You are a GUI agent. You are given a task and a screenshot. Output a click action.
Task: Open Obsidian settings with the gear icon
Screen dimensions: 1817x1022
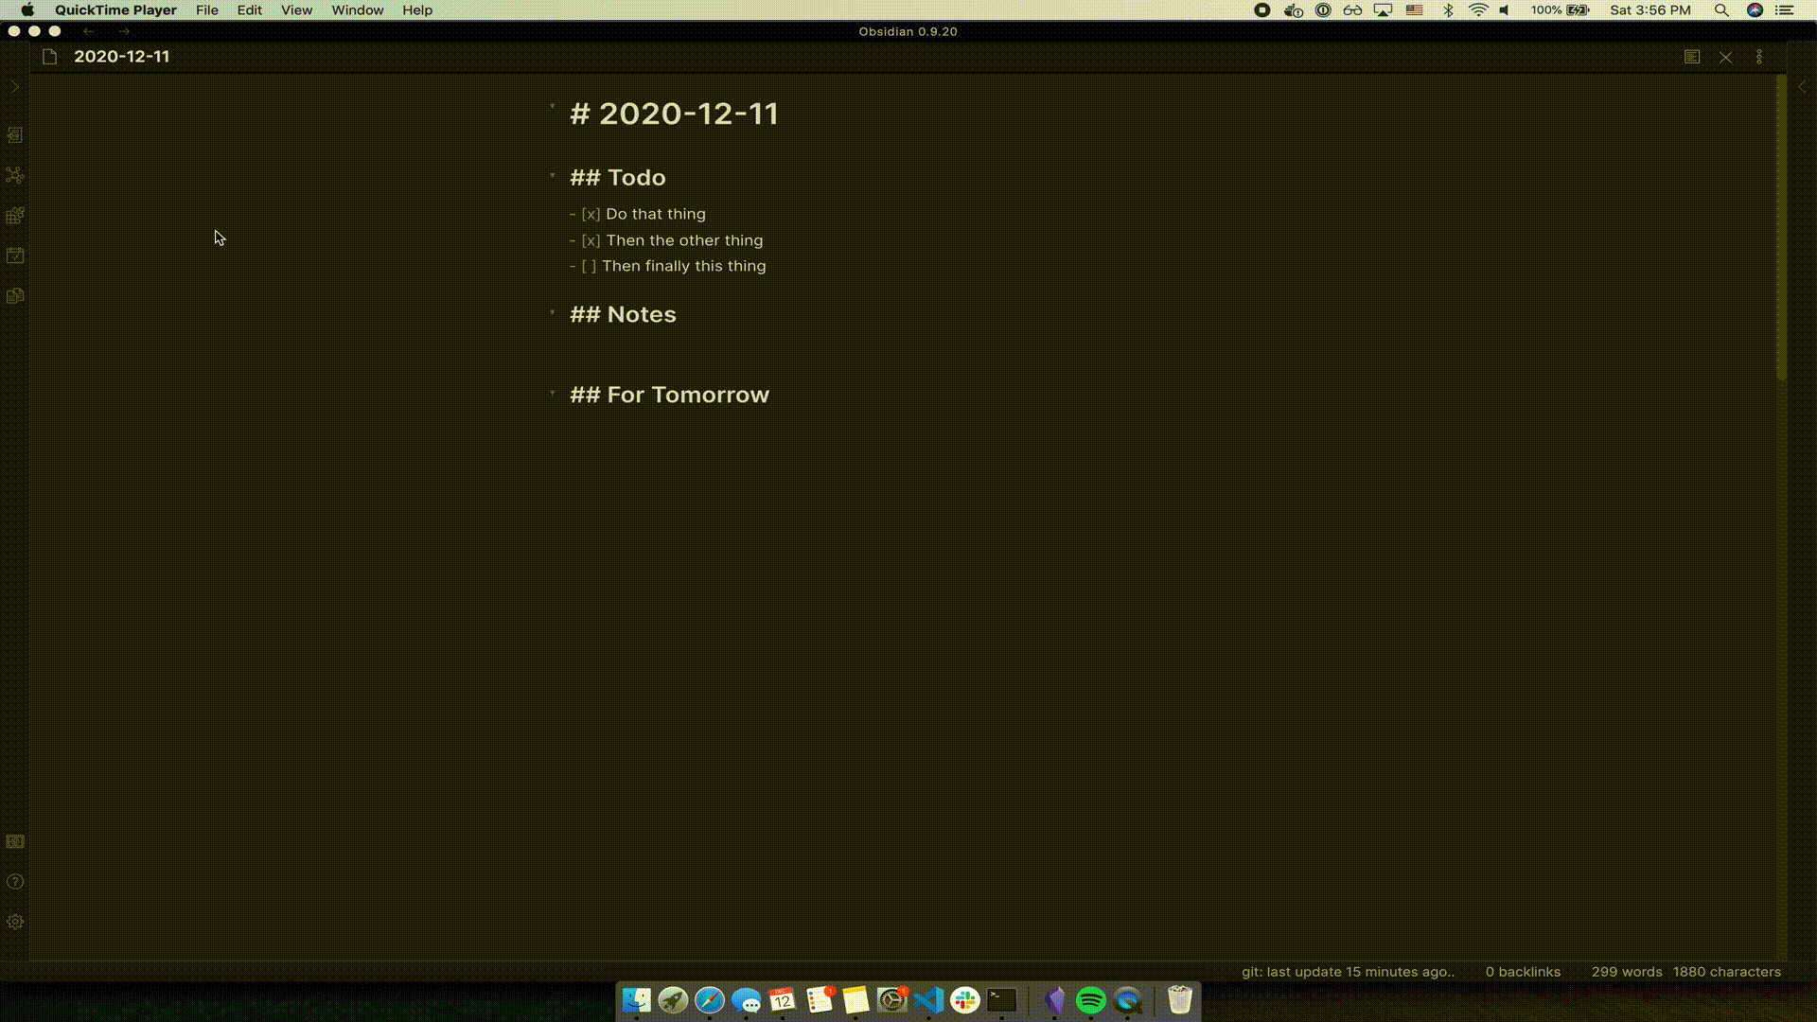(15, 922)
